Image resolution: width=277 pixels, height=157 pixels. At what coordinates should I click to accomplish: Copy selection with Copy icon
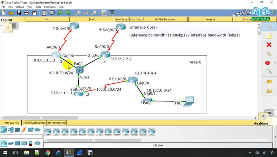(44, 13)
